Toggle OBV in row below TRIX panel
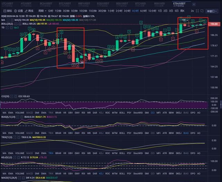The image size is (222, 182). (x=70, y=154)
